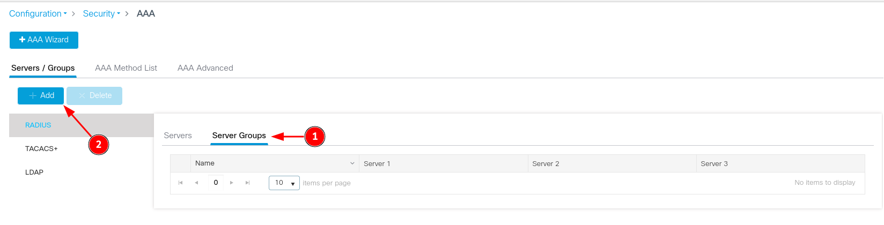This screenshot has width=884, height=225.
Task: Expand the Configuration breadcrumb menu
Action: pyautogui.click(x=38, y=13)
